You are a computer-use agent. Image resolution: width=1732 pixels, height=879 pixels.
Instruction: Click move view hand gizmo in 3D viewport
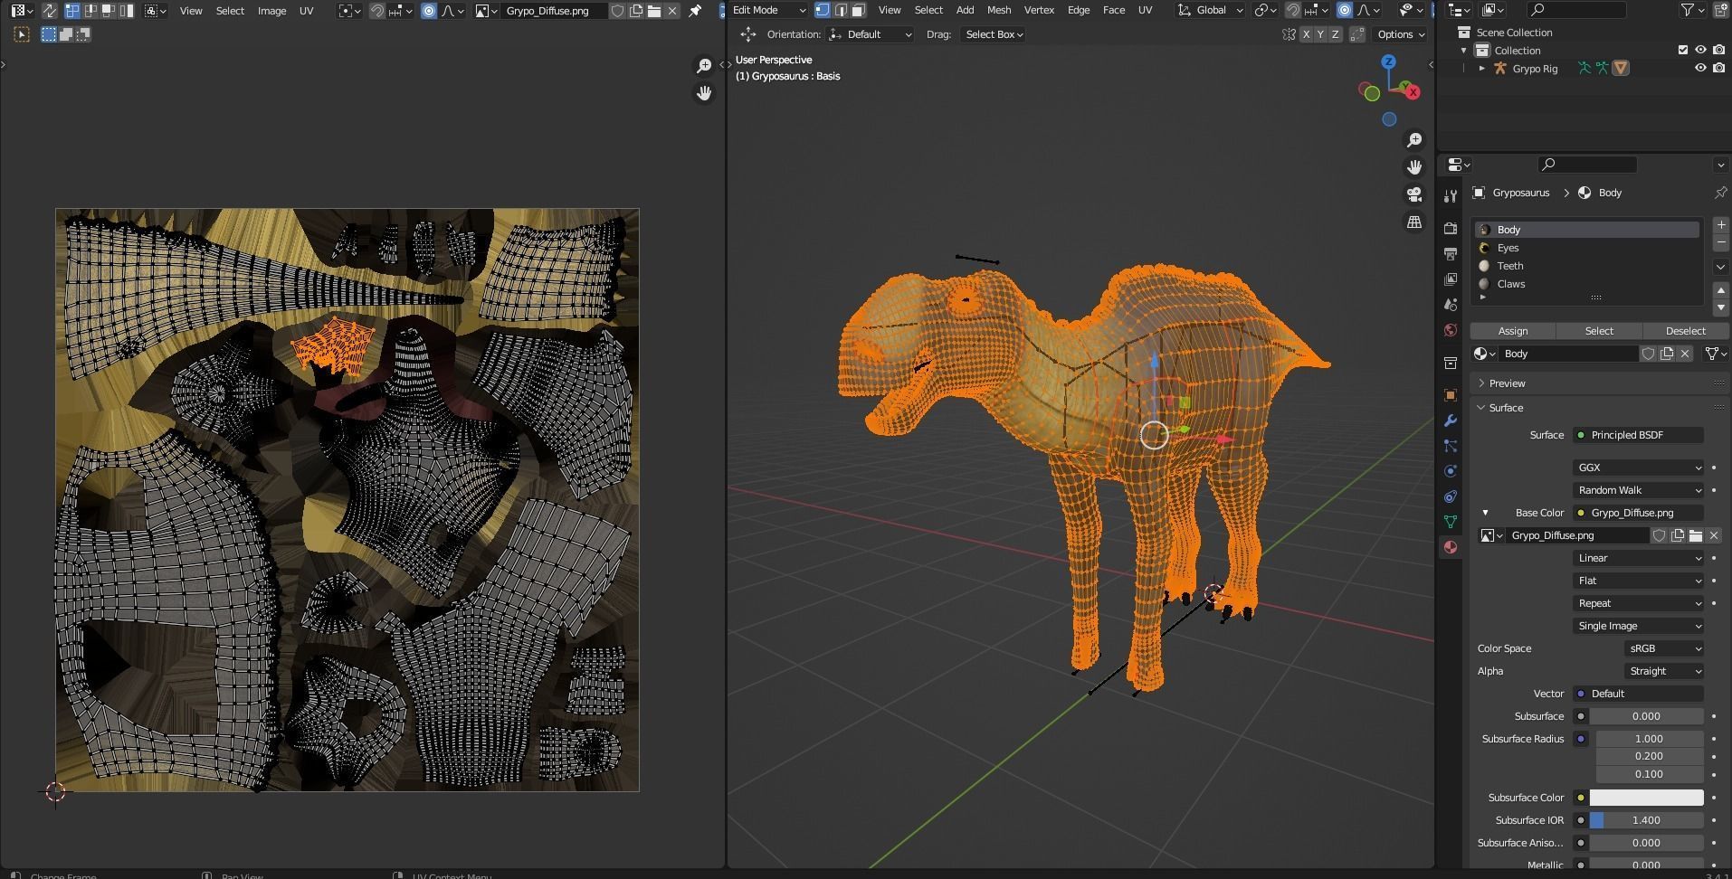click(1413, 167)
